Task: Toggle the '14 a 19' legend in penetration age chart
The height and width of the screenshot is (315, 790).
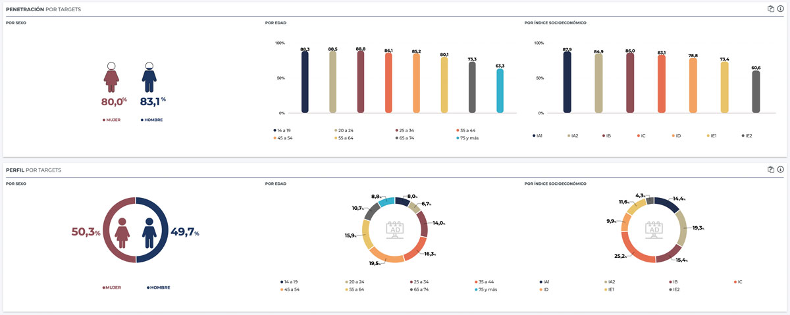Action: (282, 130)
